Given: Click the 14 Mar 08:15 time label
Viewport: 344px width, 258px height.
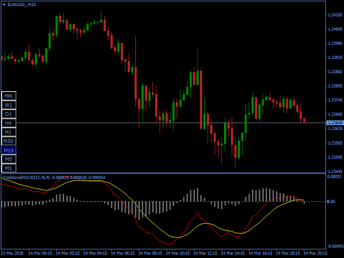Looking at the screenshot, I should (150, 253).
